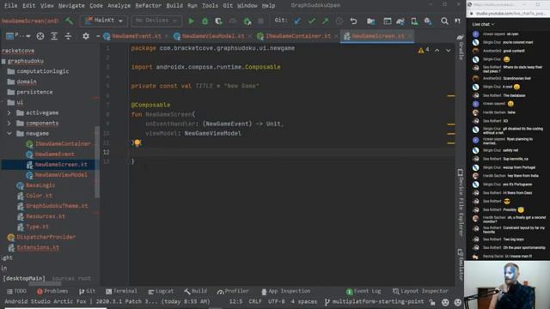Open the Project Structure icon
550x309 pixels.
tap(370, 21)
